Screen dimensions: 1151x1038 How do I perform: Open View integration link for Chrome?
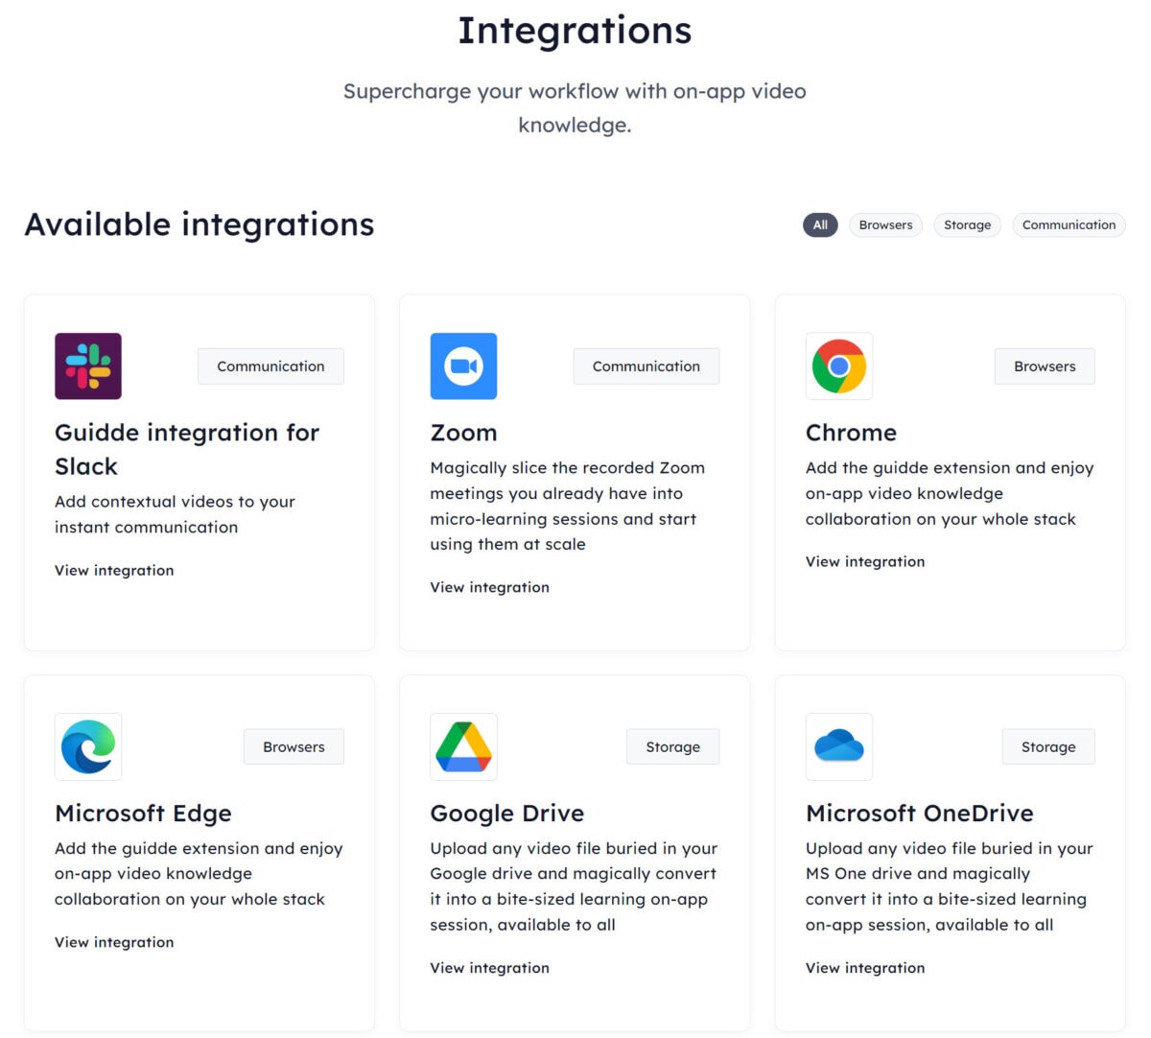click(865, 561)
